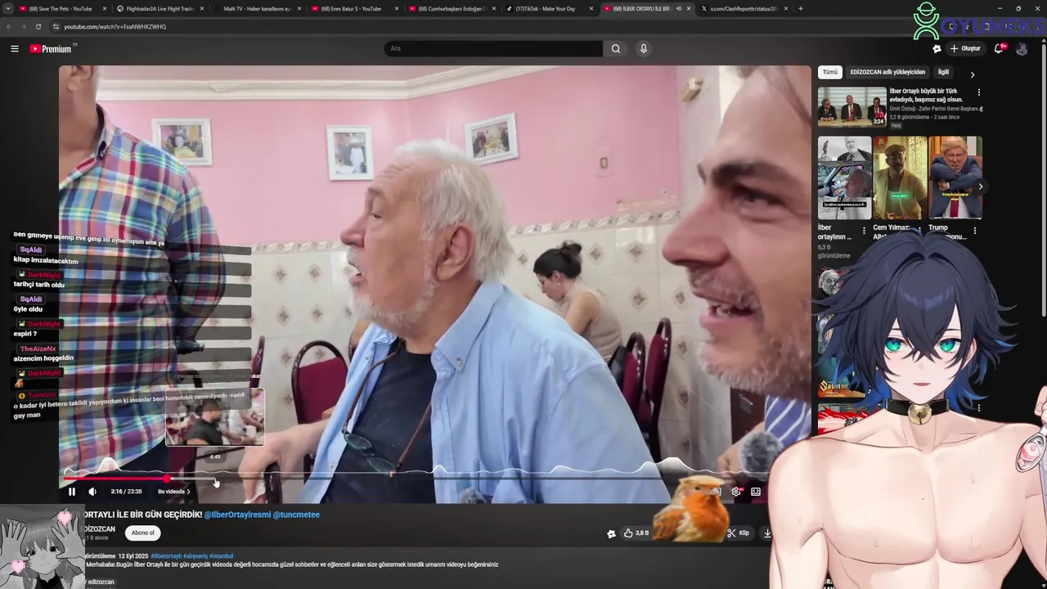Viewport: 1047px width, 589px height.
Task: Go back in browser history
Action: coord(9,26)
